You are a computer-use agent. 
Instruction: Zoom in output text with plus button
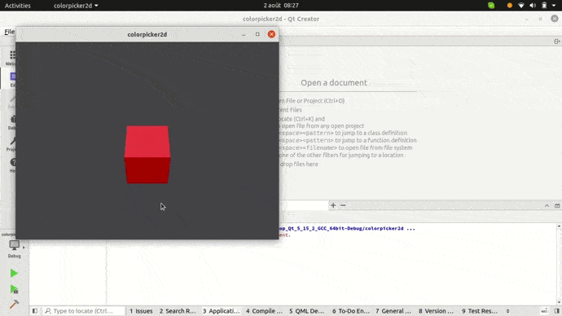pyautogui.click(x=333, y=205)
